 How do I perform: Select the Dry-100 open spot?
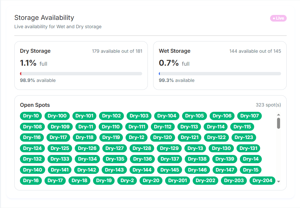[x=58, y=116]
